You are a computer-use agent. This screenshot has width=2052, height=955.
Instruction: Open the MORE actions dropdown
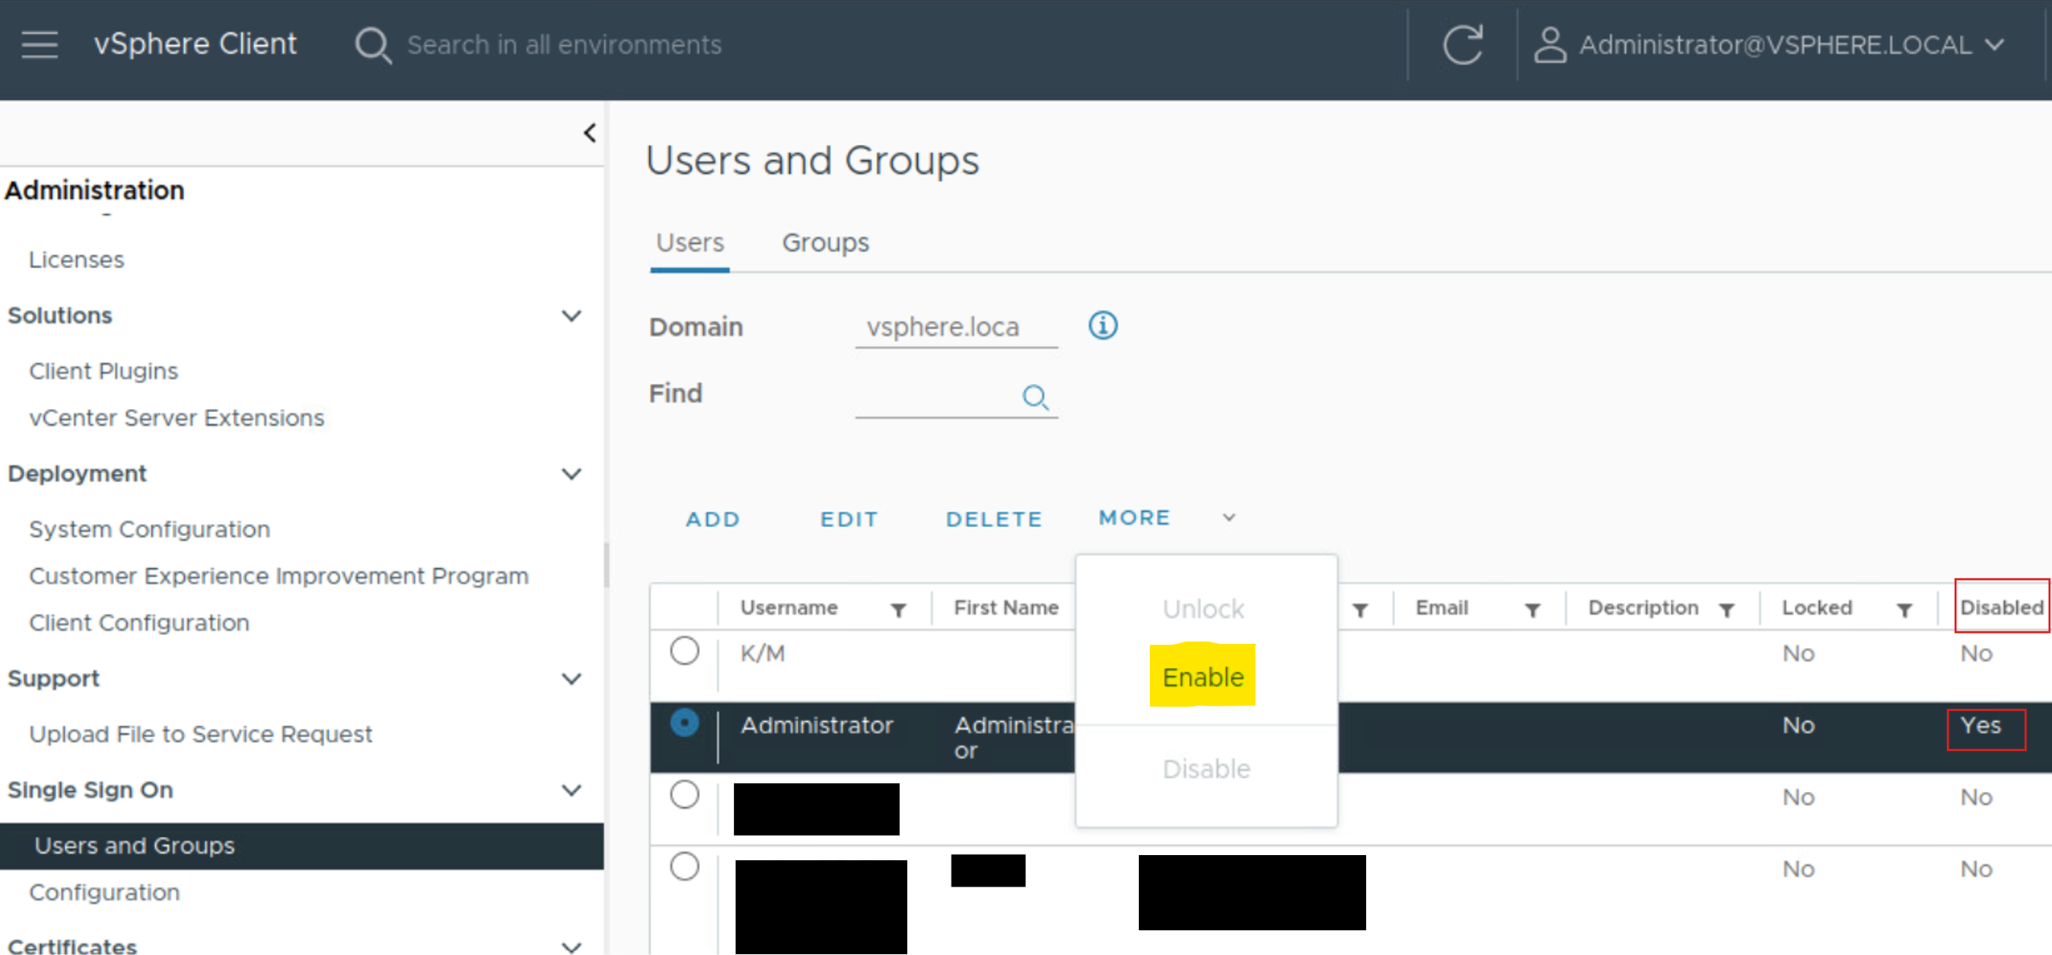(1166, 518)
